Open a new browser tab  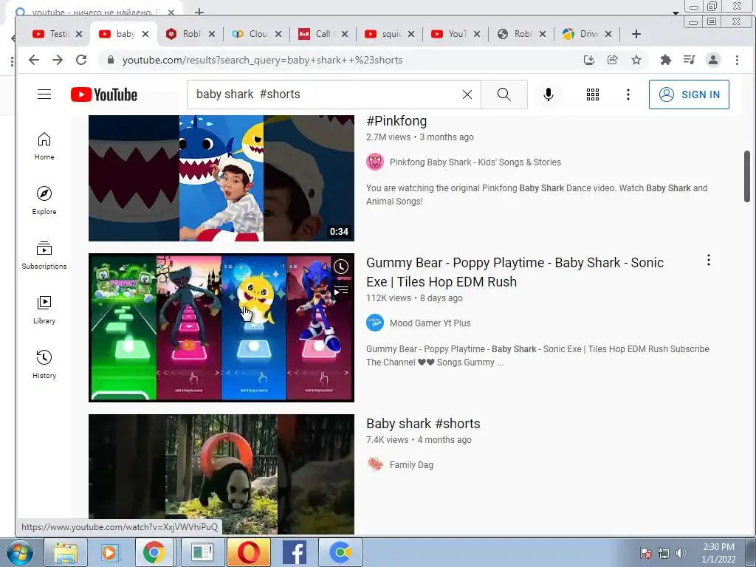click(x=636, y=34)
